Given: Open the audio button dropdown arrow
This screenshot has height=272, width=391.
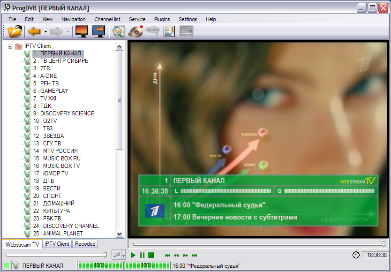Looking at the screenshot, I should pos(123,255).
